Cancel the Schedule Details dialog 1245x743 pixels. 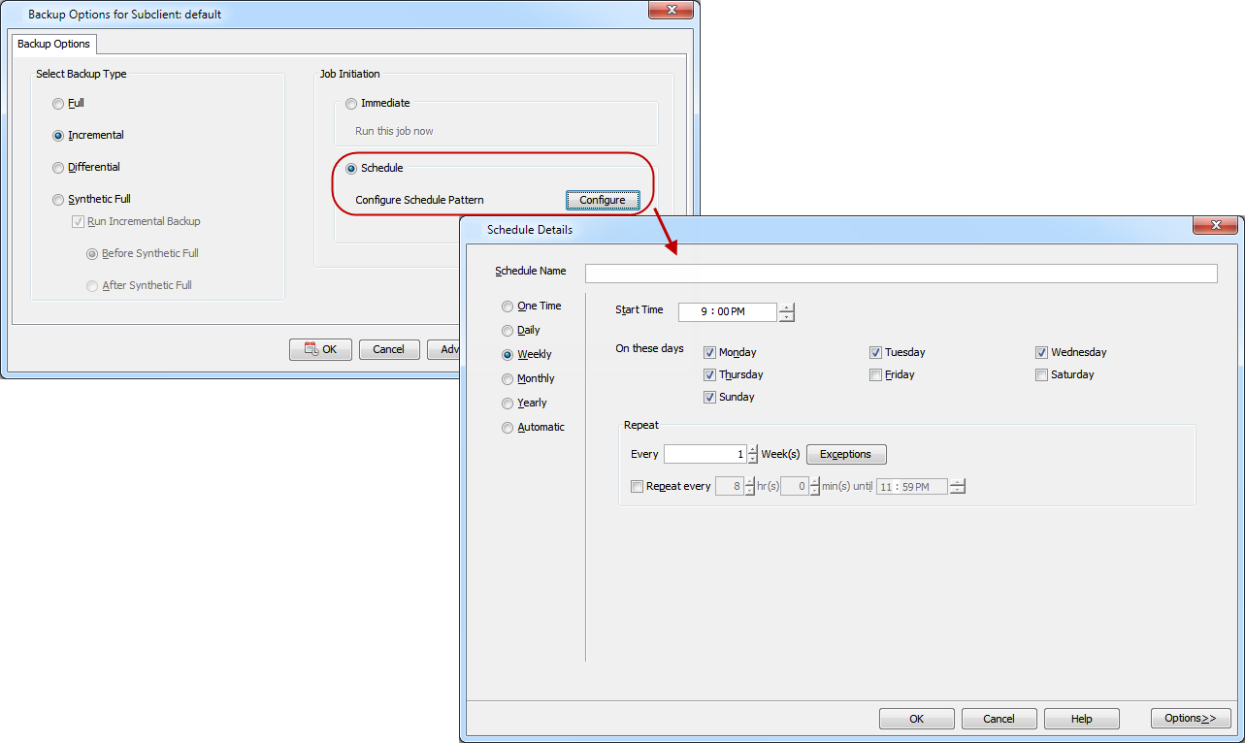coord(999,719)
